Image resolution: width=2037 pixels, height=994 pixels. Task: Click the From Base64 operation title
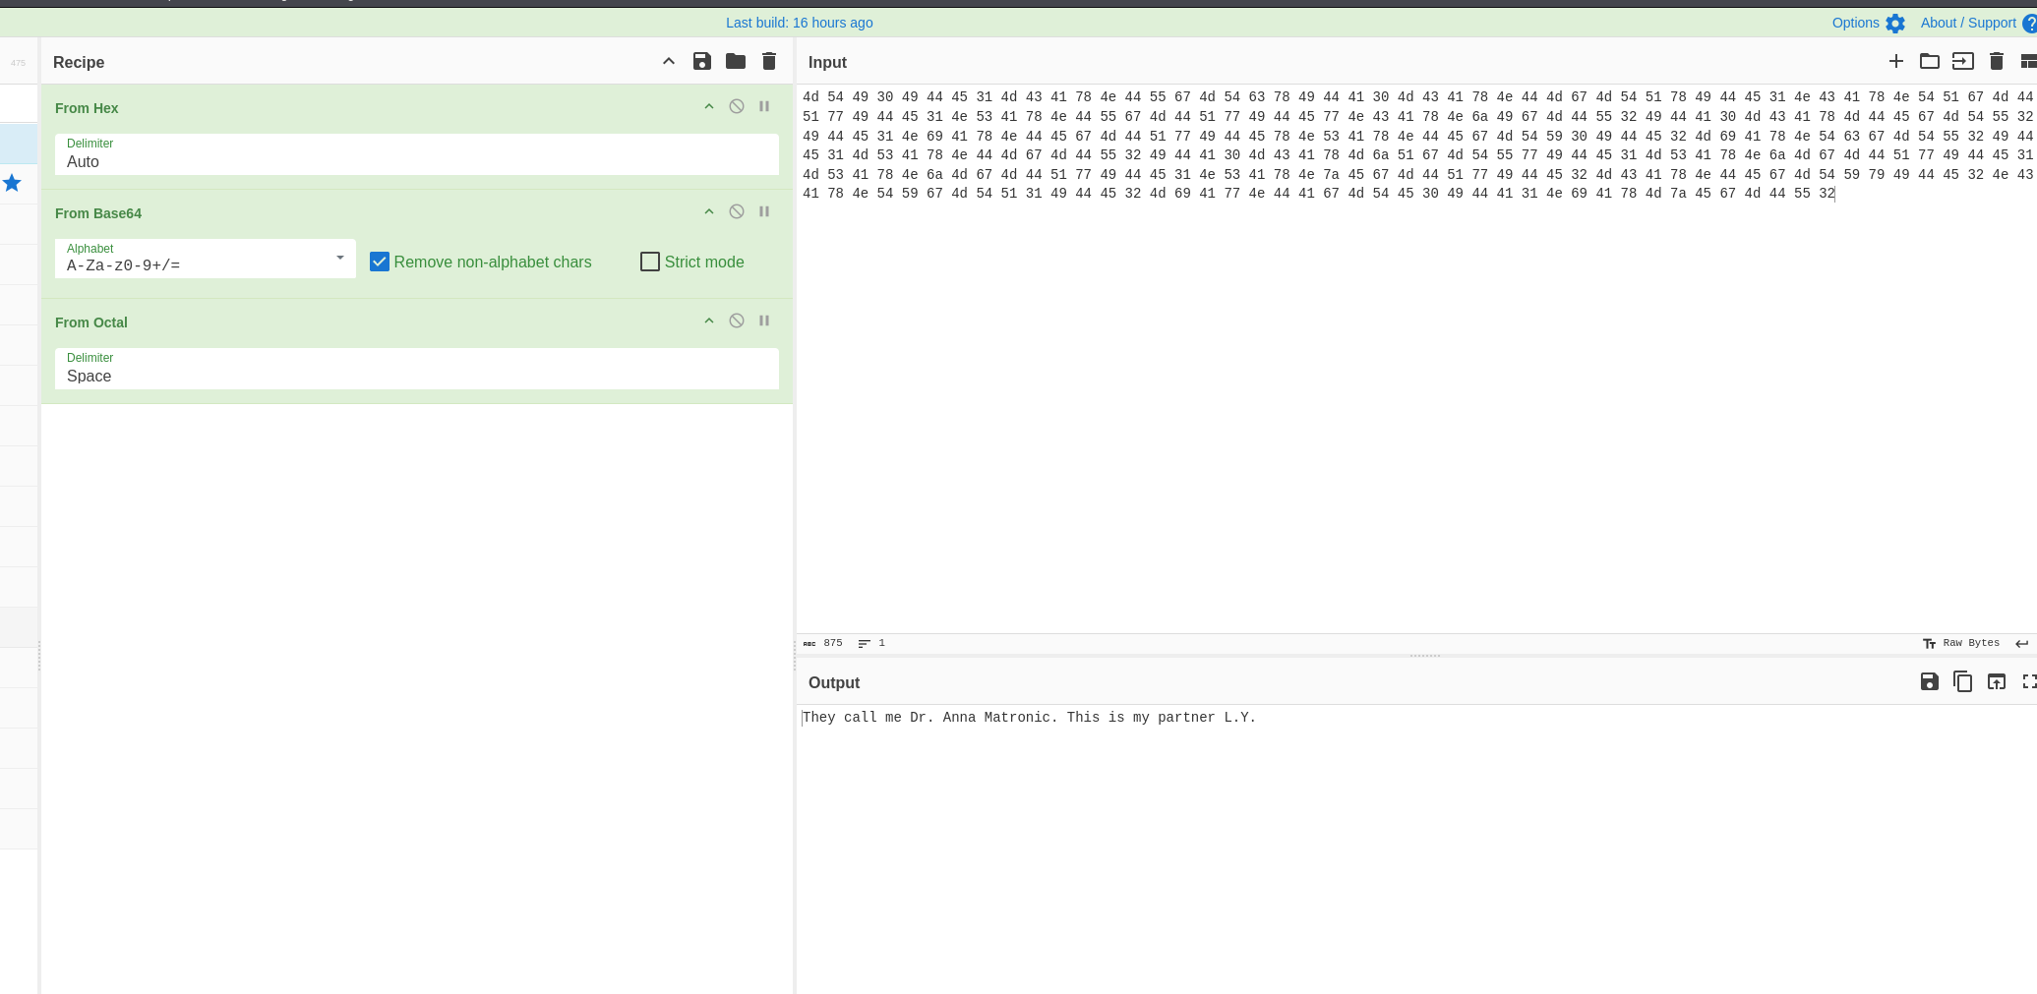(x=98, y=213)
